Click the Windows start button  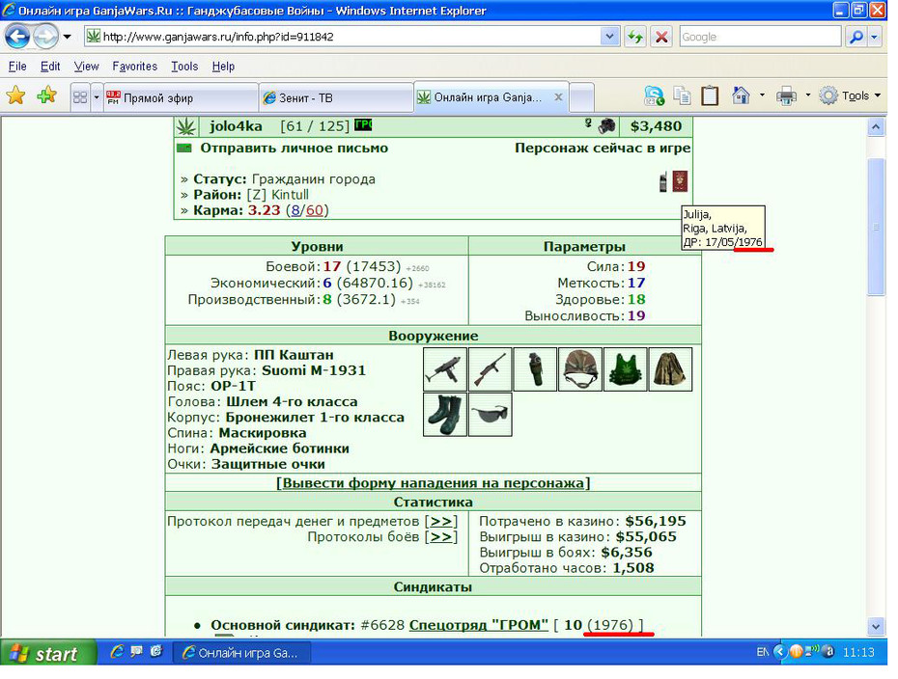[47, 653]
